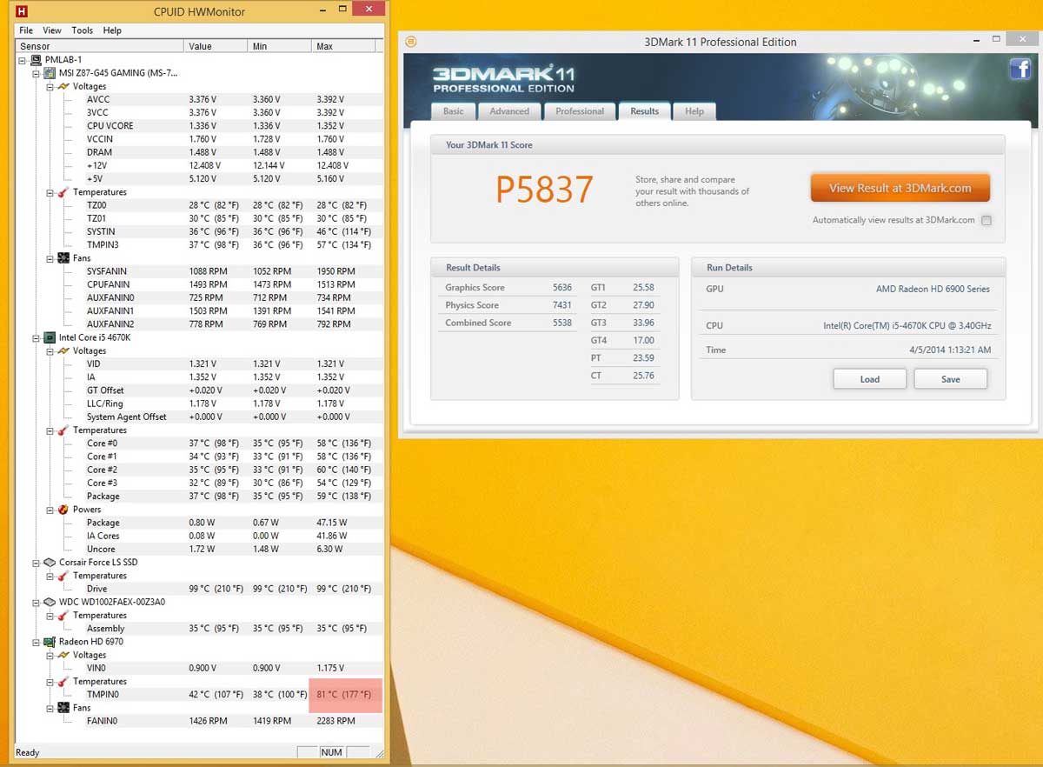Screen dimensions: 1043x767
Task: Open the Help tab in 3DMark
Action: (x=694, y=111)
